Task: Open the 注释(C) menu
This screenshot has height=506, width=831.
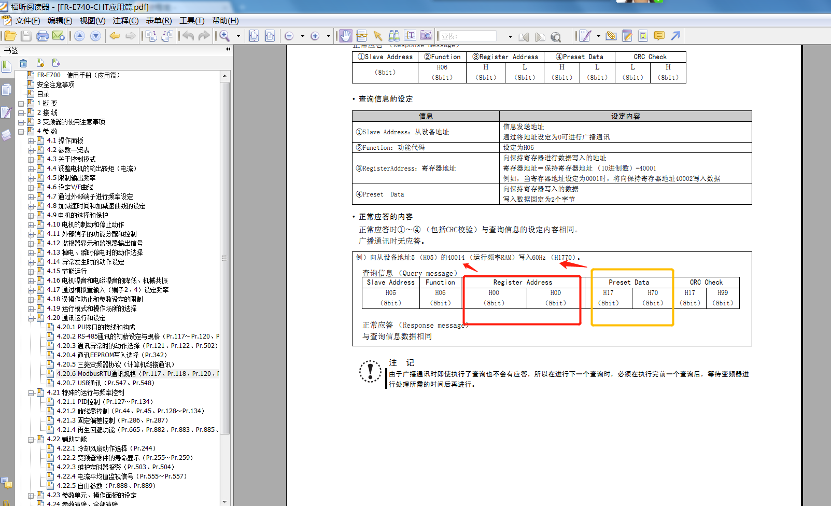Action: [x=125, y=21]
